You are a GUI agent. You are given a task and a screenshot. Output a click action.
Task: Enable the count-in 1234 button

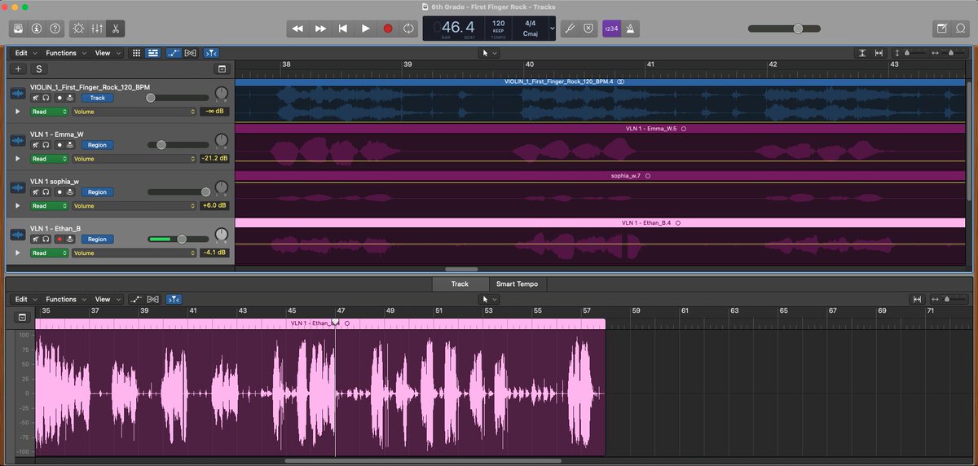pyautogui.click(x=611, y=28)
